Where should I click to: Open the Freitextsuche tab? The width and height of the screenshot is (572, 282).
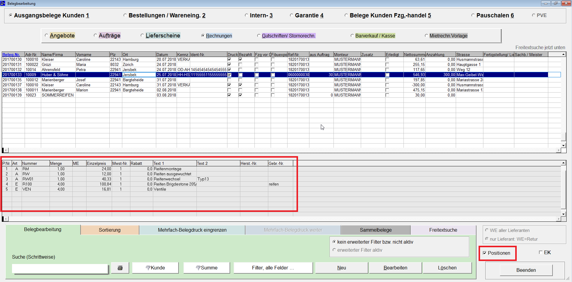[443, 230]
